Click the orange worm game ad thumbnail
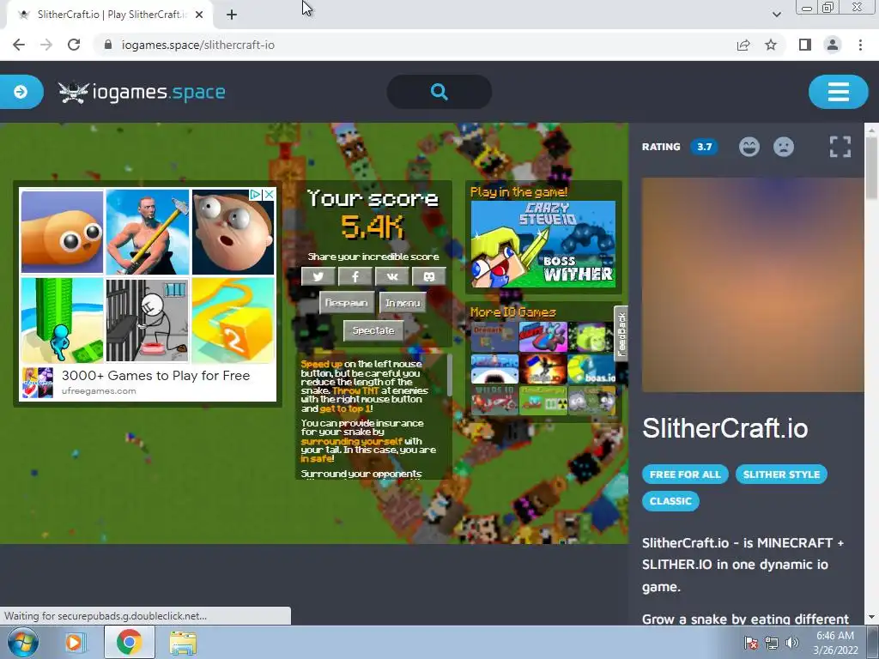 (62, 232)
